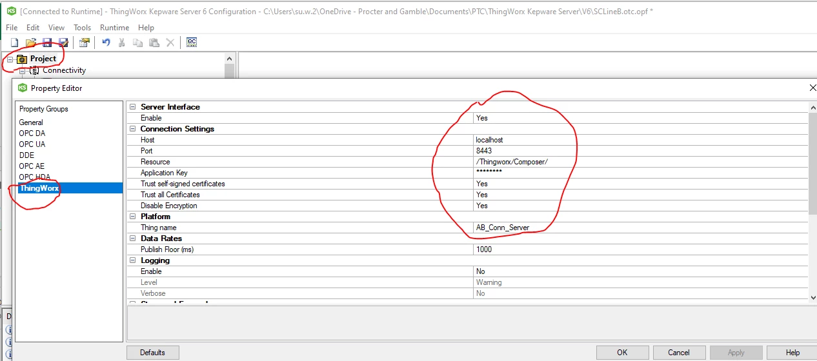Click the Cancel button
817x361 pixels.
click(679, 353)
